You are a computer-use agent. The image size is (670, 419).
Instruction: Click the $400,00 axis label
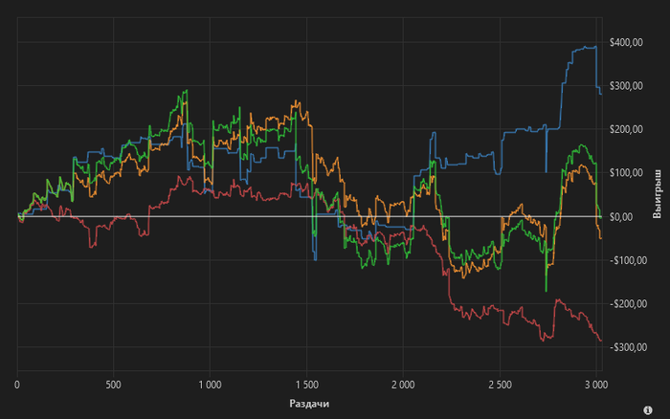point(626,42)
